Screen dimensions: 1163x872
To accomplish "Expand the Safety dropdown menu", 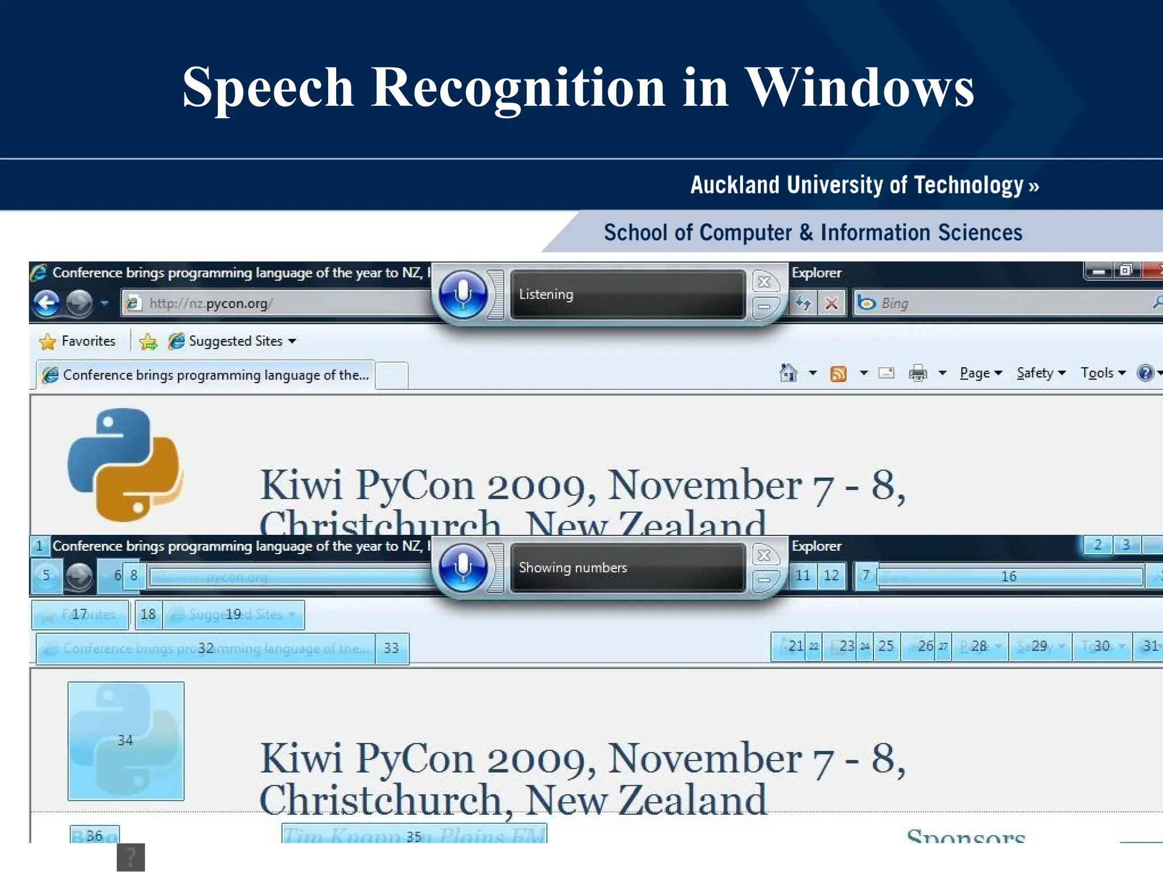I will point(1040,373).
